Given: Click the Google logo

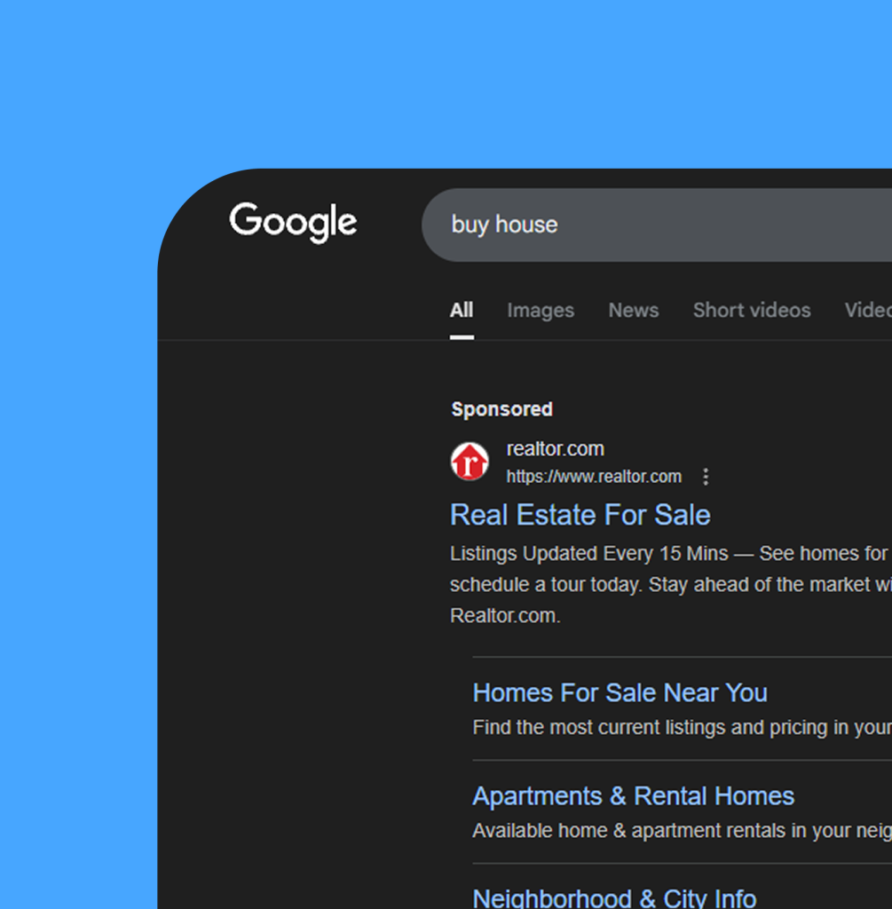Looking at the screenshot, I should [x=293, y=223].
